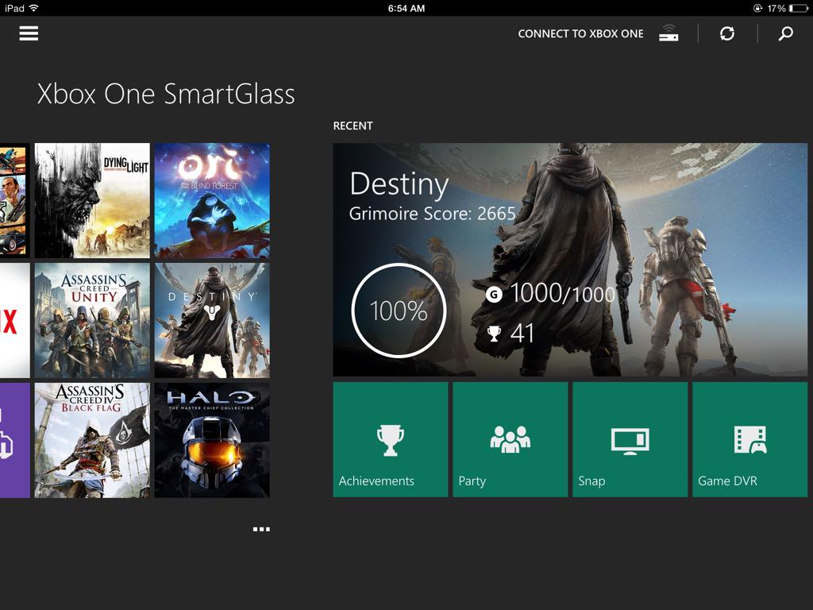Open Assassin's Creed Unity tile
813x610 pixels.
92,321
